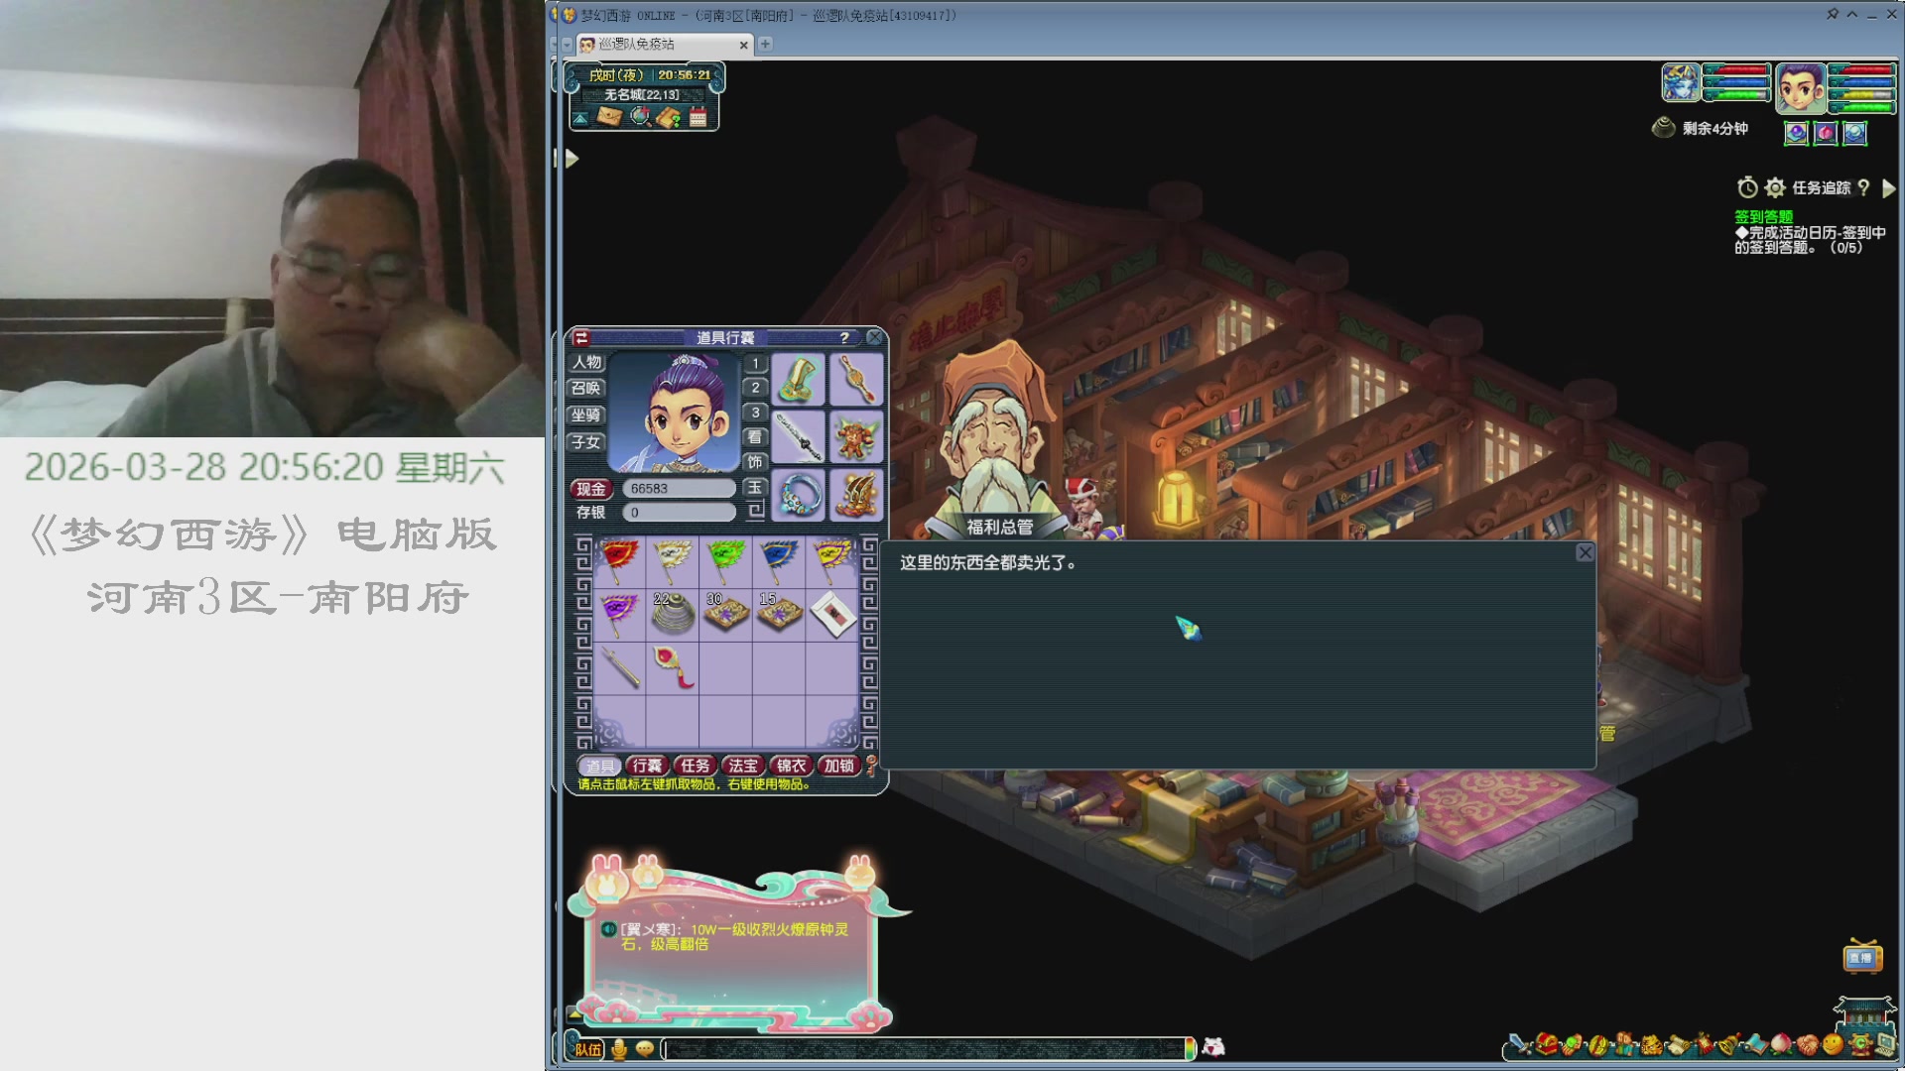The image size is (1905, 1071).
Task: Switch to the 行囊 tab
Action: pyautogui.click(x=647, y=766)
